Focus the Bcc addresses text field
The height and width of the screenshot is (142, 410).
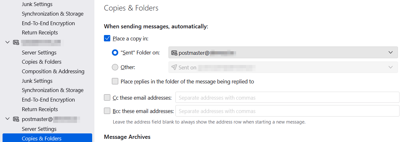(287, 111)
